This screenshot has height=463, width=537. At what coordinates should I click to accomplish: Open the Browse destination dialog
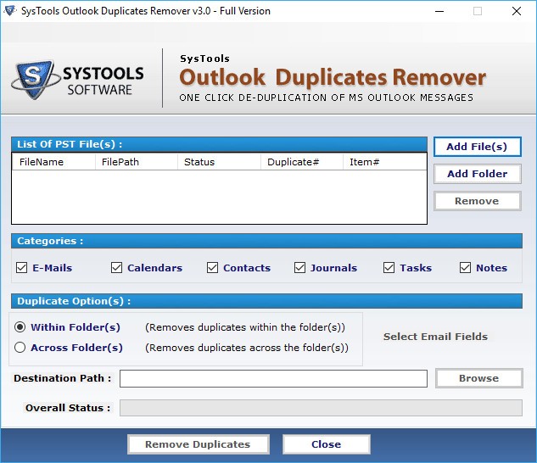pyautogui.click(x=478, y=378)
